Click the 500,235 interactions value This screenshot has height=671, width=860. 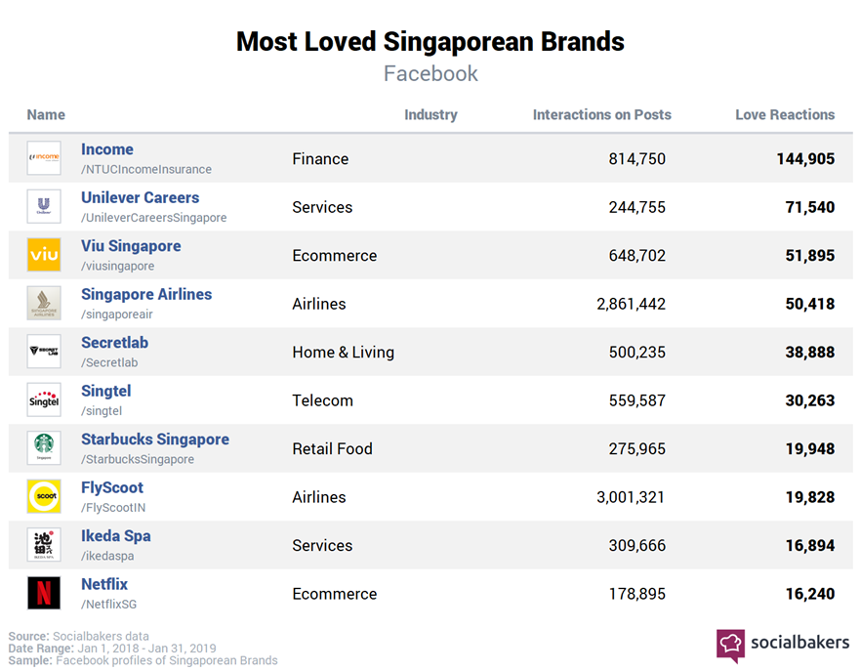point(637,352)
